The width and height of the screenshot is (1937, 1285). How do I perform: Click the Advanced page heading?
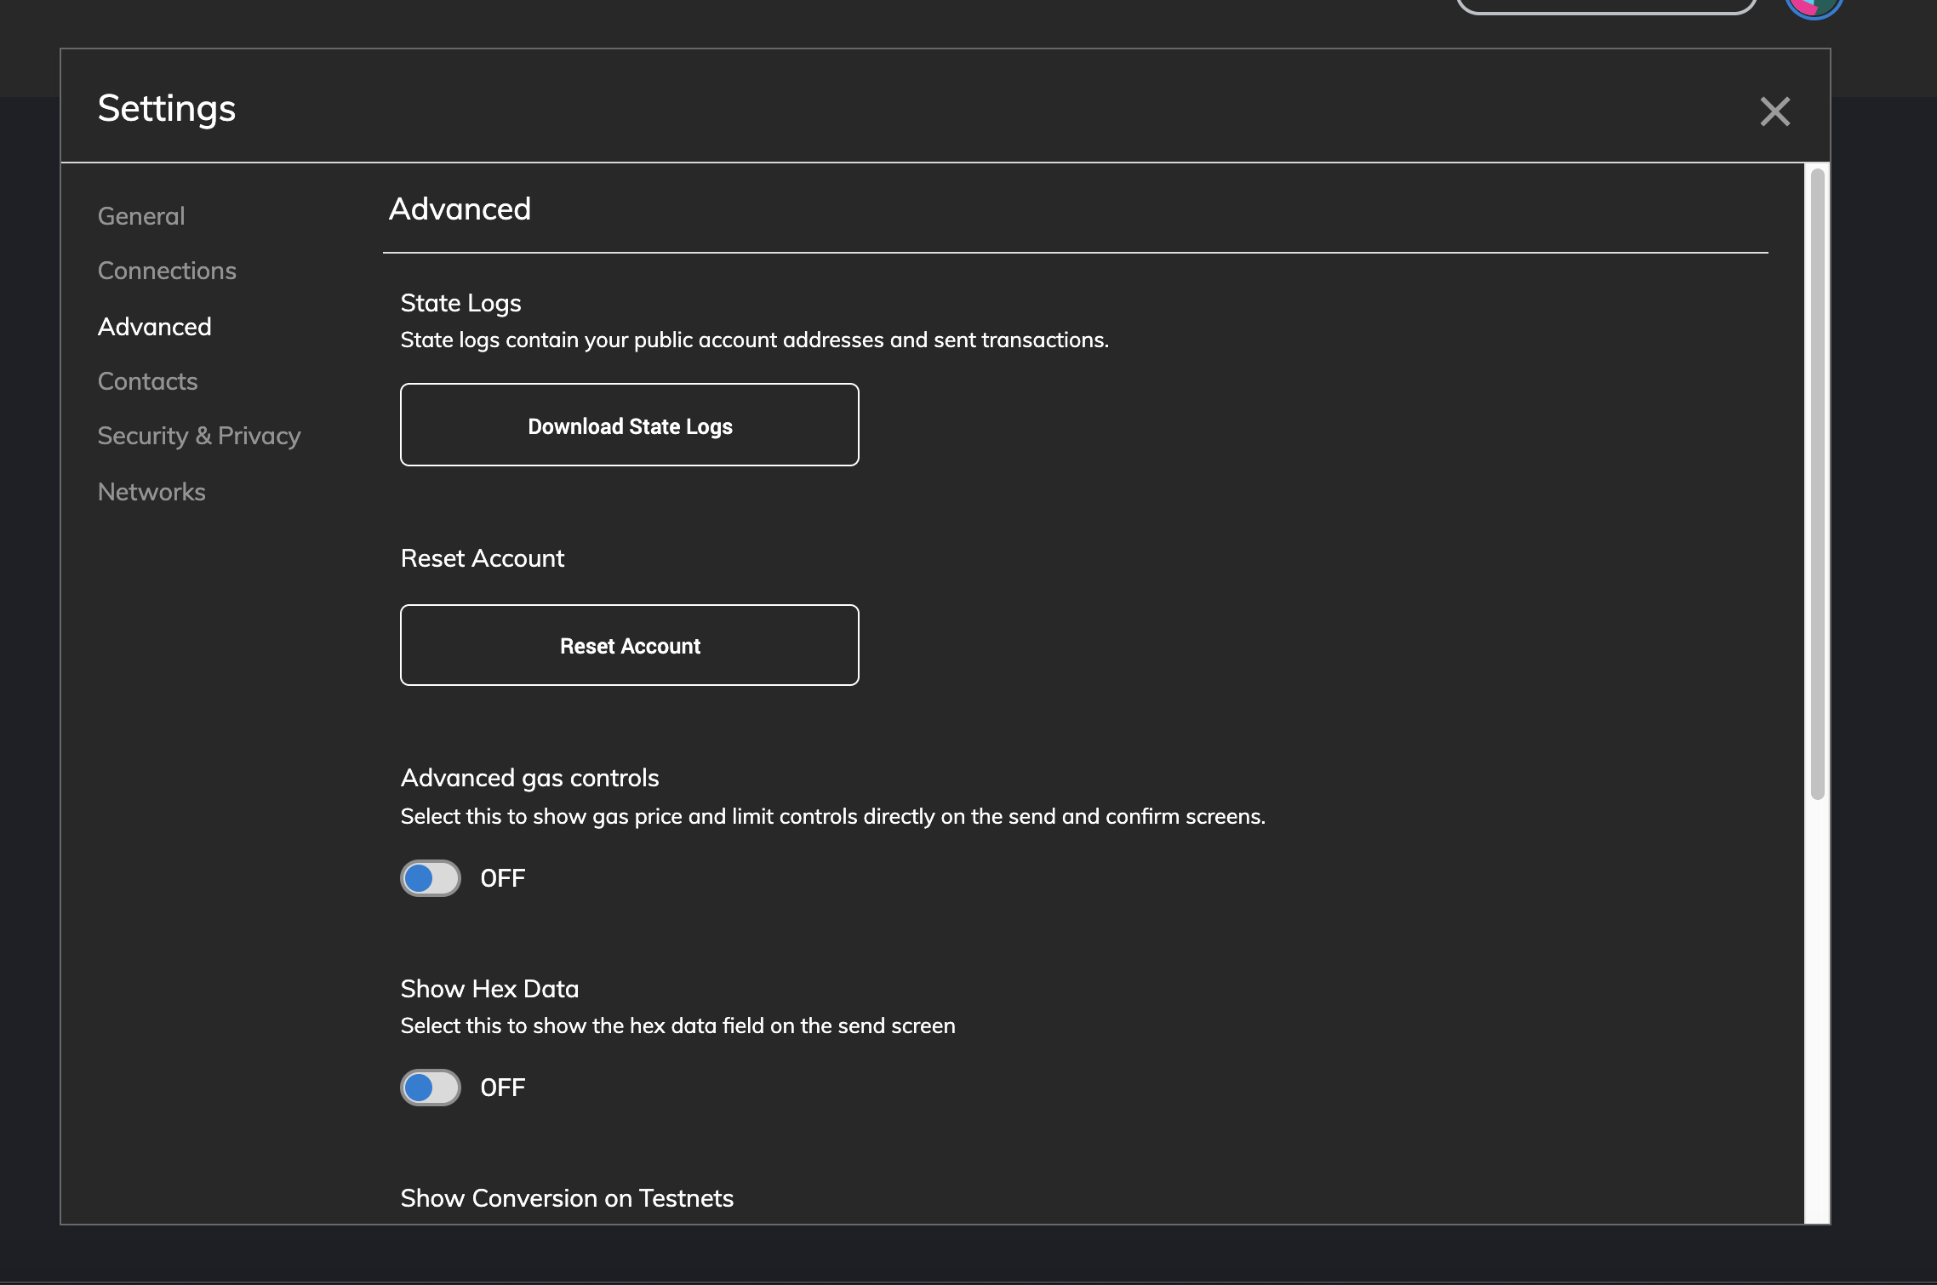460,209
